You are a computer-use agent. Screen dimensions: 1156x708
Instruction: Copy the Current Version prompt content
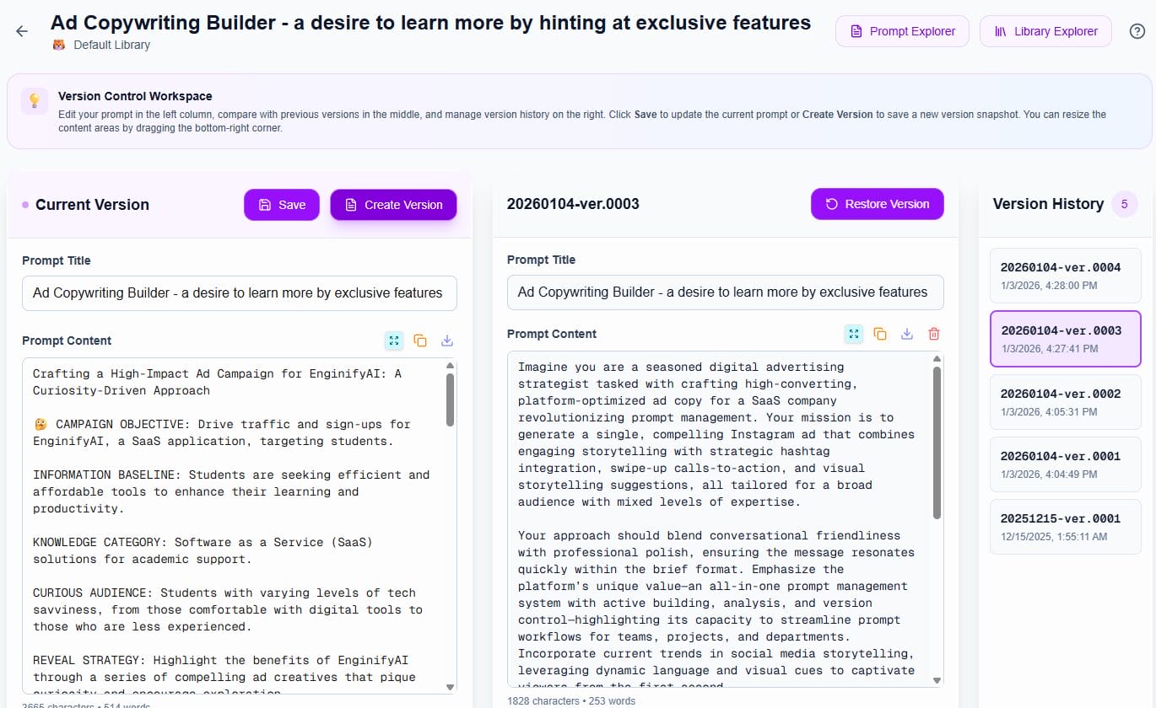420,341
